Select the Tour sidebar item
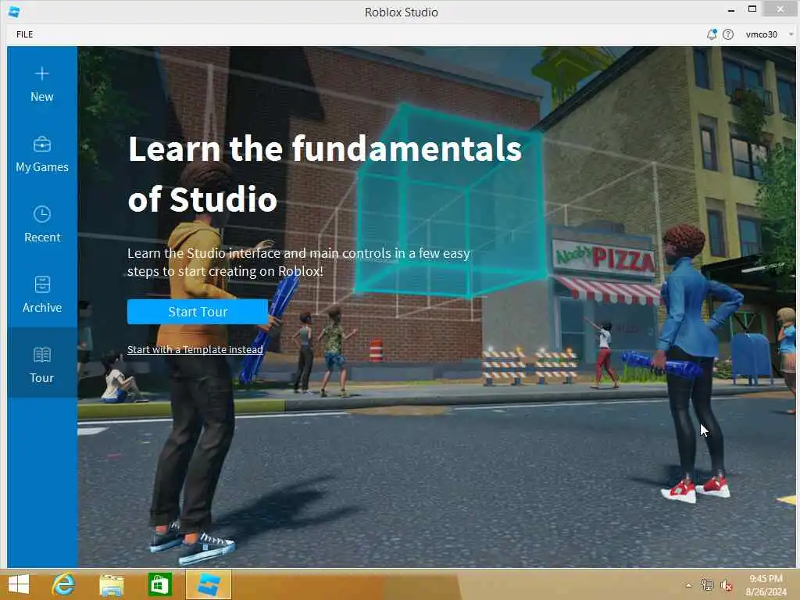 [x=42, y=362]
